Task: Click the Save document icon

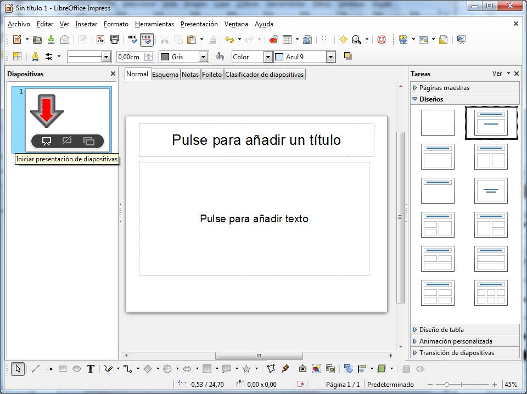Action: 51,40
